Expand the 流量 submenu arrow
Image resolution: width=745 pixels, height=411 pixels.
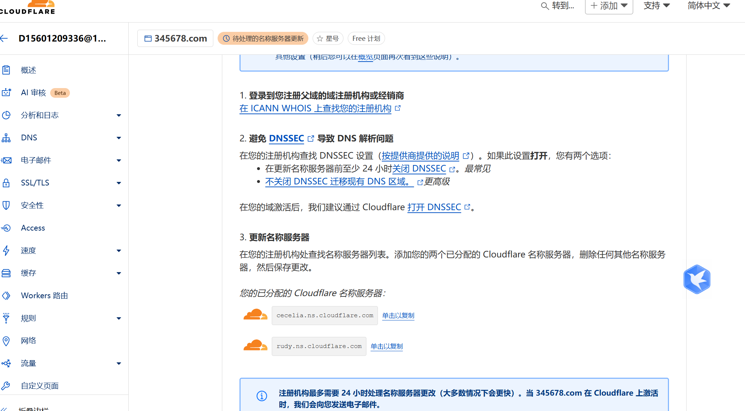click(x=119, y=363)
